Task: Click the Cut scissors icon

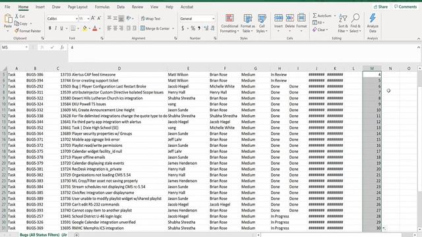Action: tap(16, 16)
